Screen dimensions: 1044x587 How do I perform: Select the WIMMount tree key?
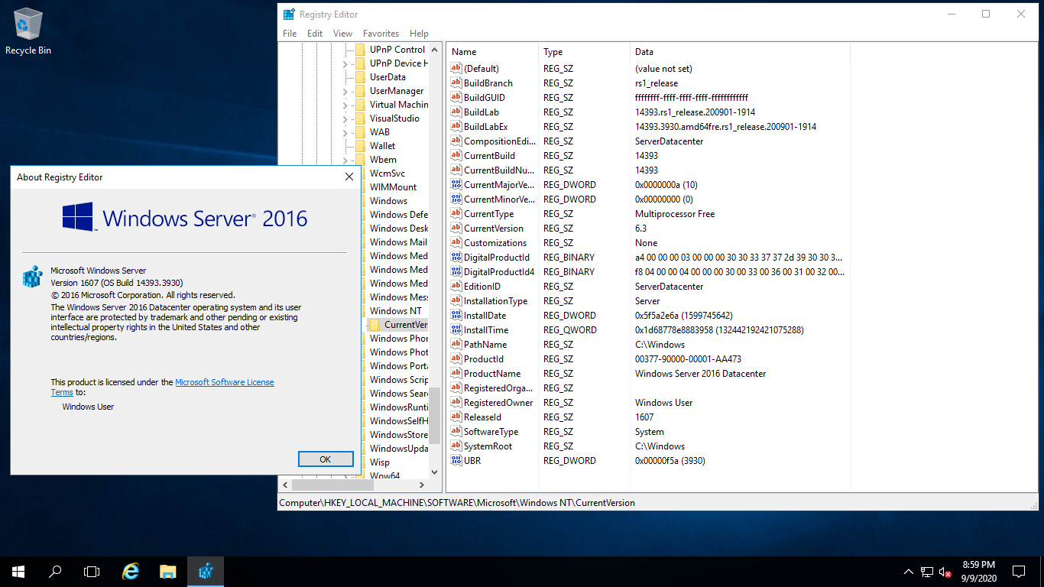(x=393, y=187)
